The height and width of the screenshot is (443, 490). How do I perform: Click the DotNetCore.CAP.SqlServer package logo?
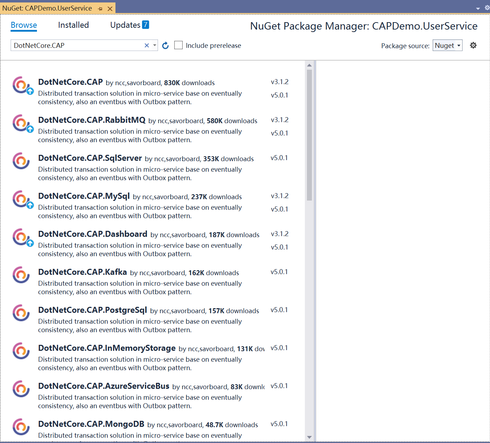coord(21,161)
